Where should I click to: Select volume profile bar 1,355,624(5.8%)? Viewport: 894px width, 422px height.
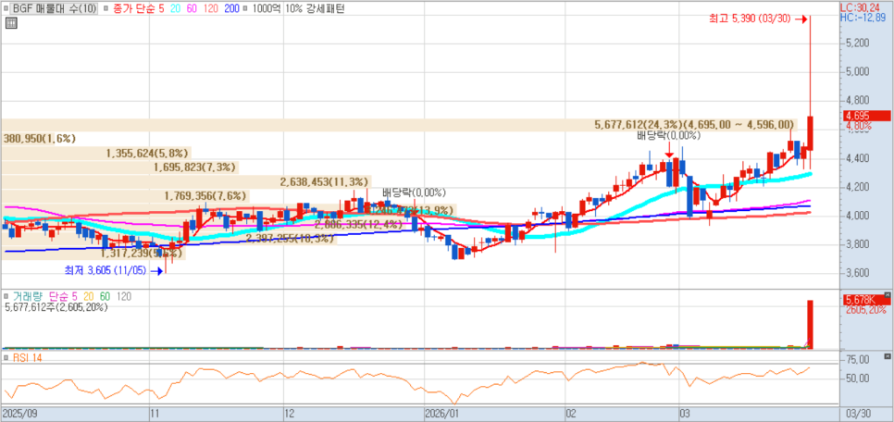[96, 154]
